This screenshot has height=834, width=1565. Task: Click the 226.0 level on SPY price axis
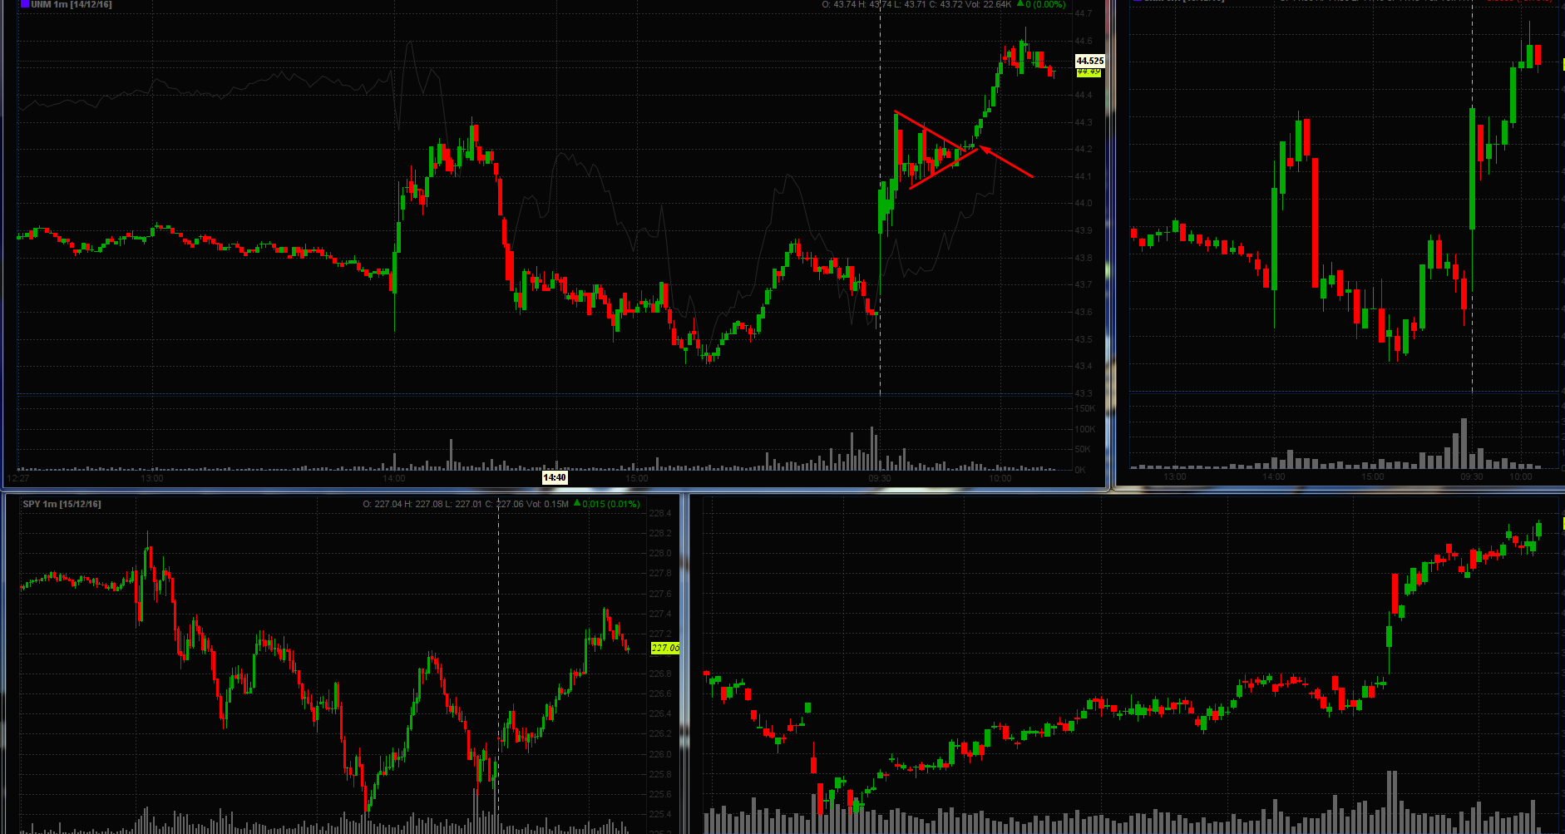(660, 754)
